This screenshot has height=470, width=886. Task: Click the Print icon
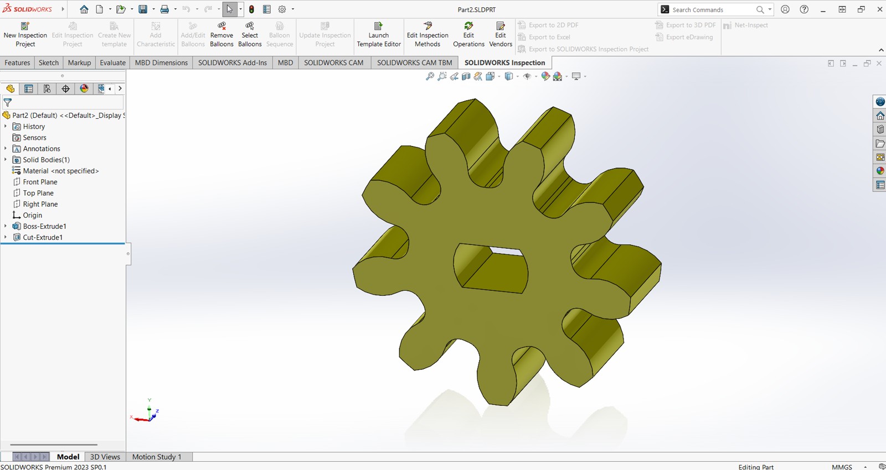pos(164,9)
